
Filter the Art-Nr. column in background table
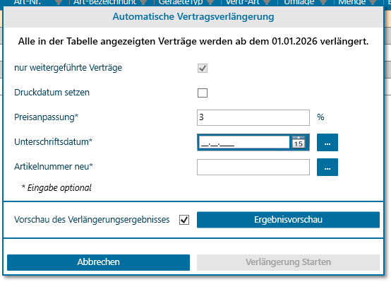pos(59,2)
